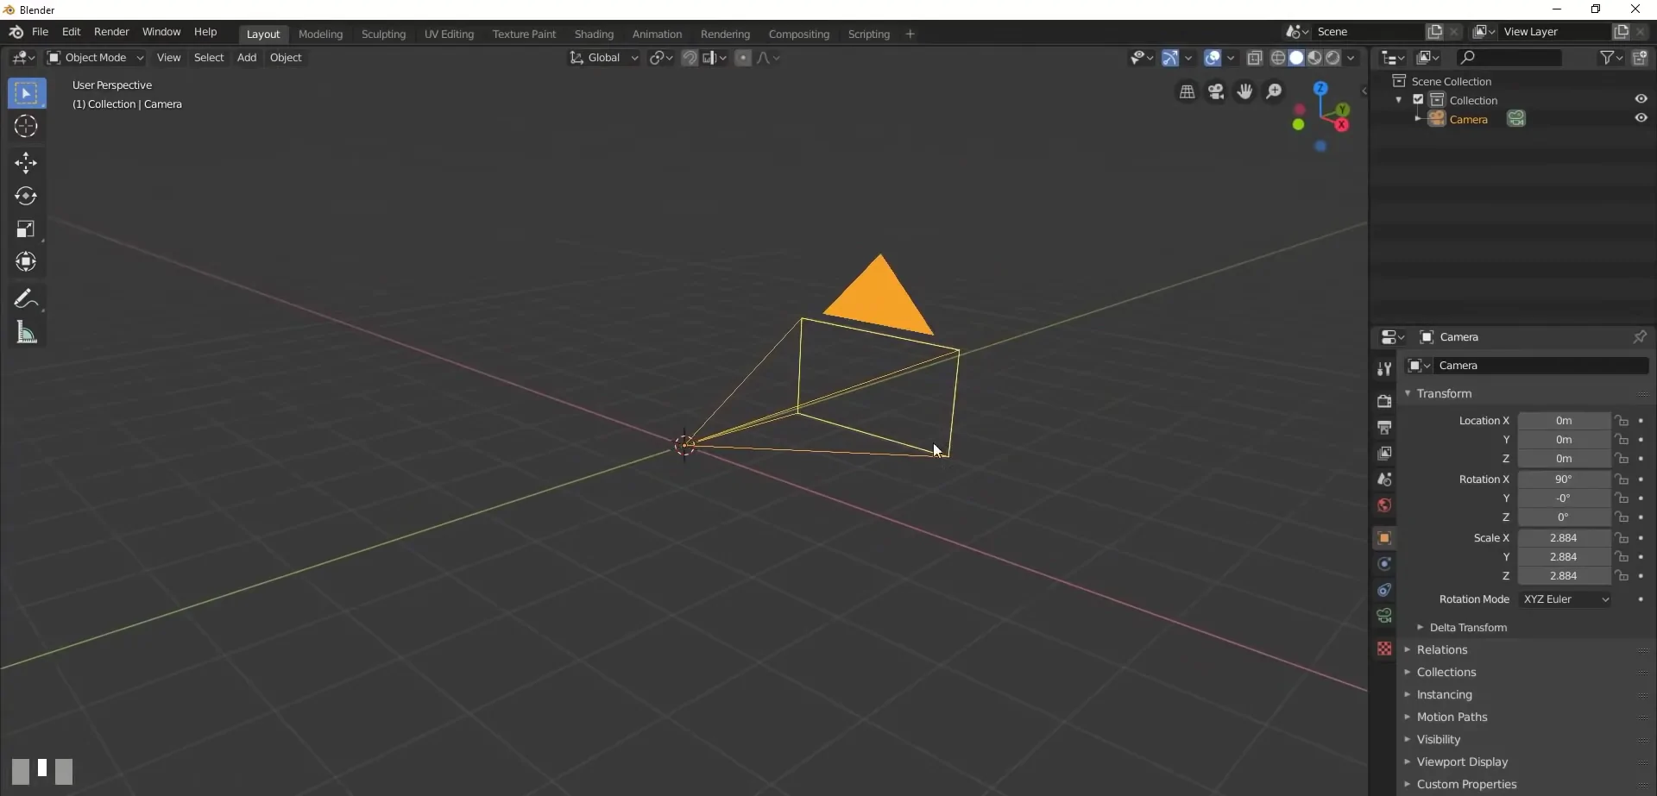Image resolution: width=1657 pixels, height=796 pixels.
Task: Toggle visibility of Collection in outliner
Action: (1641, 99)
